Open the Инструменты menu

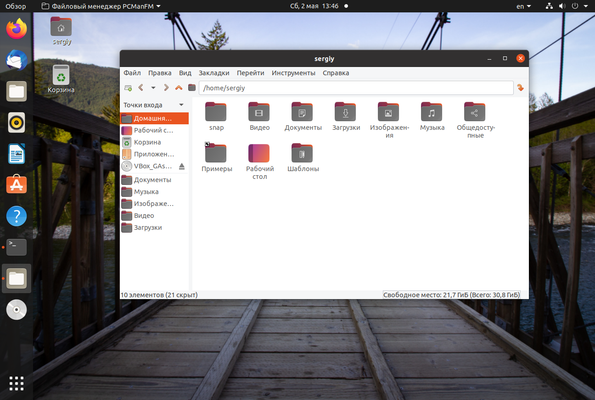293,73
